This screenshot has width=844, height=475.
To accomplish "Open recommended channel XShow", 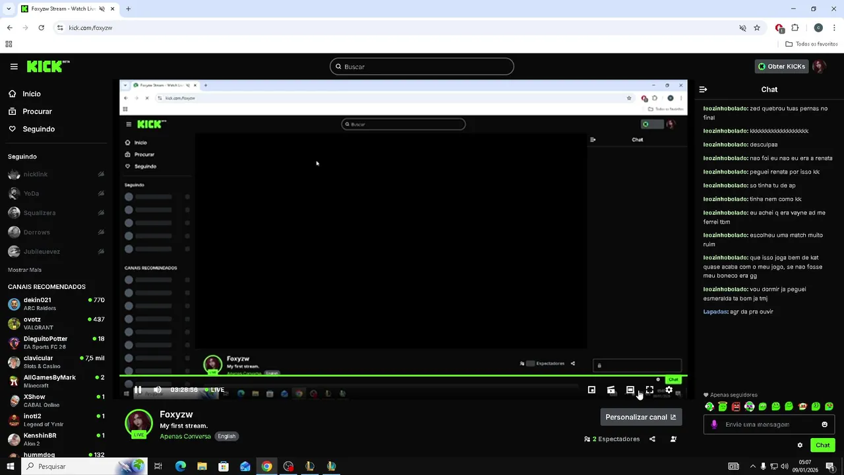I will 56,400.
